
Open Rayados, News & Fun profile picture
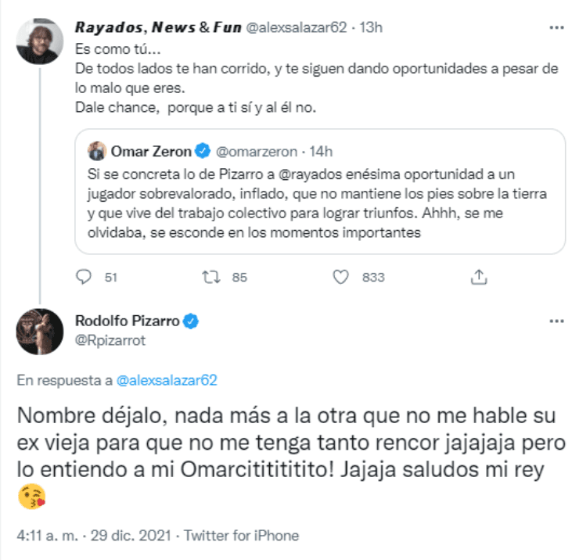pyautogui.click(x=38, y=41)
